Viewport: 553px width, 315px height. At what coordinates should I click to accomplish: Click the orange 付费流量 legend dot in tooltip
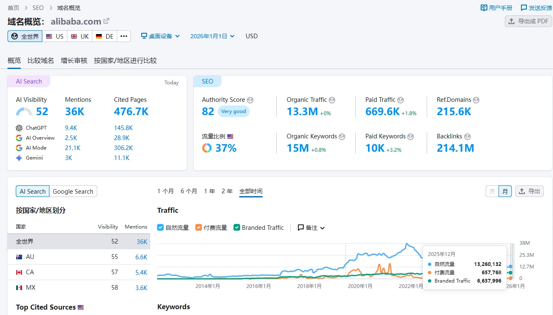pos(429,273)
